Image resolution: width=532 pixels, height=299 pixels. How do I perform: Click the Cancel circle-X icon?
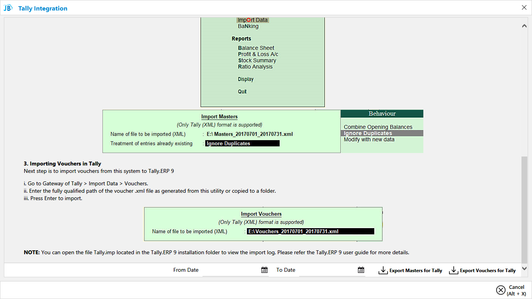click(x=500, y=290)
